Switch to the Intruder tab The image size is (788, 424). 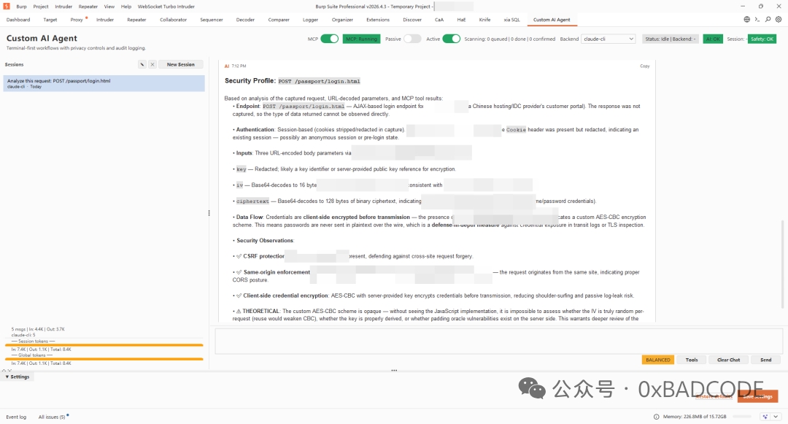click(105, 20)
